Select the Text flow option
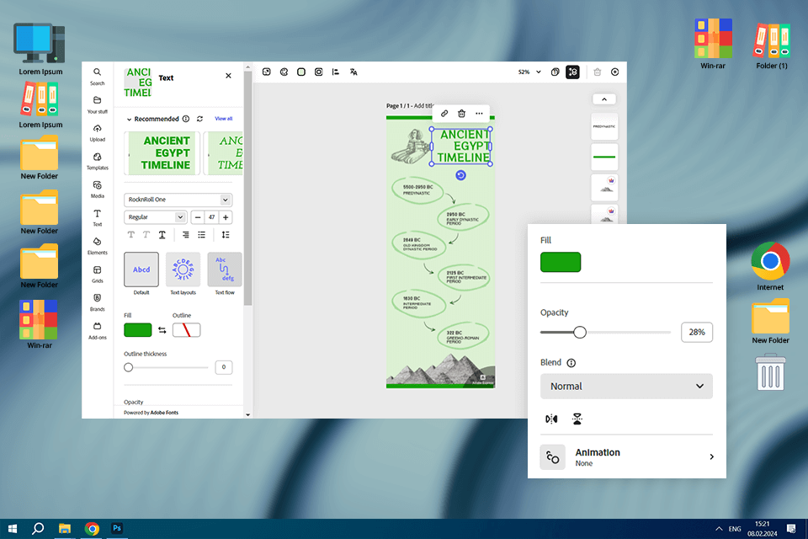The image size is (808, 539). coord(225,269)
